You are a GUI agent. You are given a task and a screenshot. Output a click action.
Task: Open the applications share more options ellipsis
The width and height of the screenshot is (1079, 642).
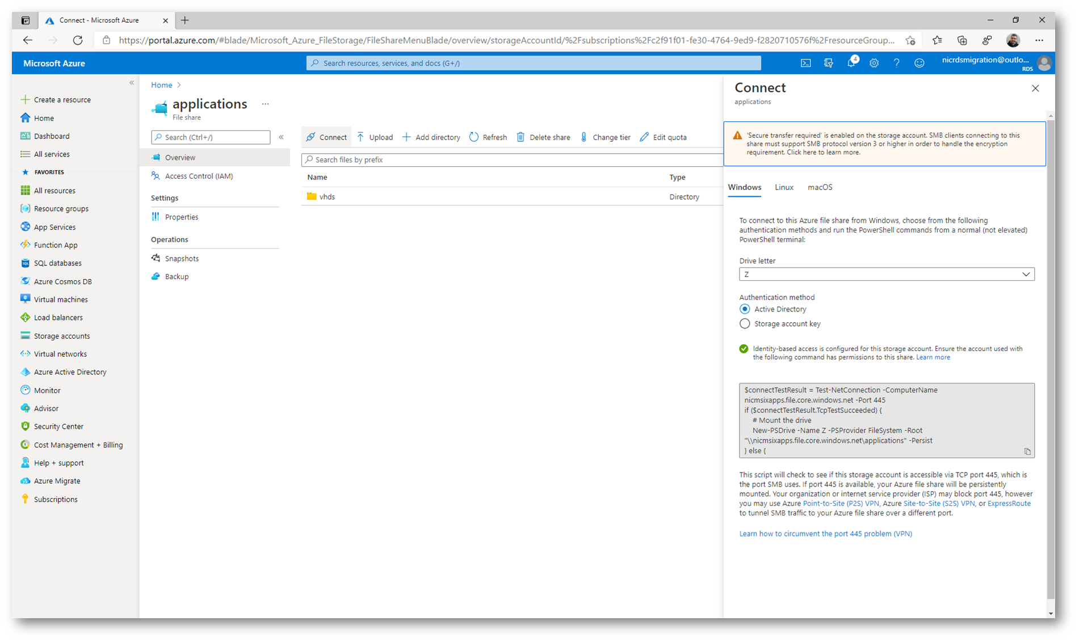(265, 104)
